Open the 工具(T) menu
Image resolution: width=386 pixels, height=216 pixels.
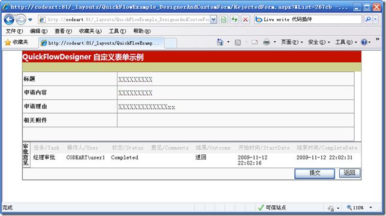pos(117,31)
